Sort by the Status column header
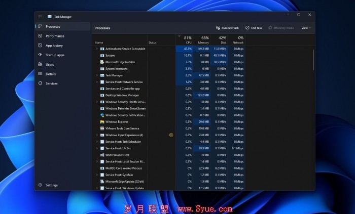Screen dimensions: 355x214 [161, 40]
